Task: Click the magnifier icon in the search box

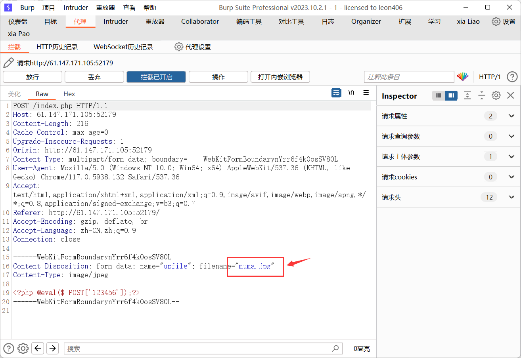Action: tap(335, 348)
